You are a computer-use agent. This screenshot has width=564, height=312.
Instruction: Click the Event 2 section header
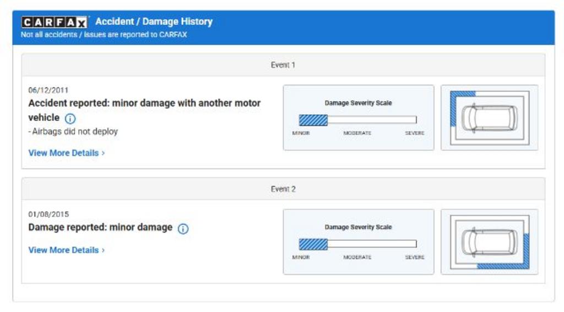point(283,189)
